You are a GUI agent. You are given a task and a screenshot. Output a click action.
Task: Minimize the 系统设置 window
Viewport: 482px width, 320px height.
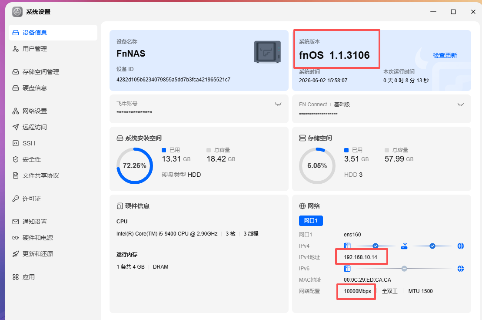click(433, 12)
